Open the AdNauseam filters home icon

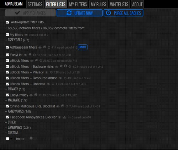tap(44, 47)
